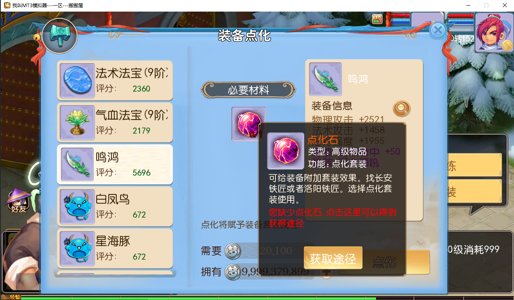Choose the 鸣鸿 weapon in the list
The height and width of the screenshot is (300, 514).
pyautogui.click(x=115, y=164)
